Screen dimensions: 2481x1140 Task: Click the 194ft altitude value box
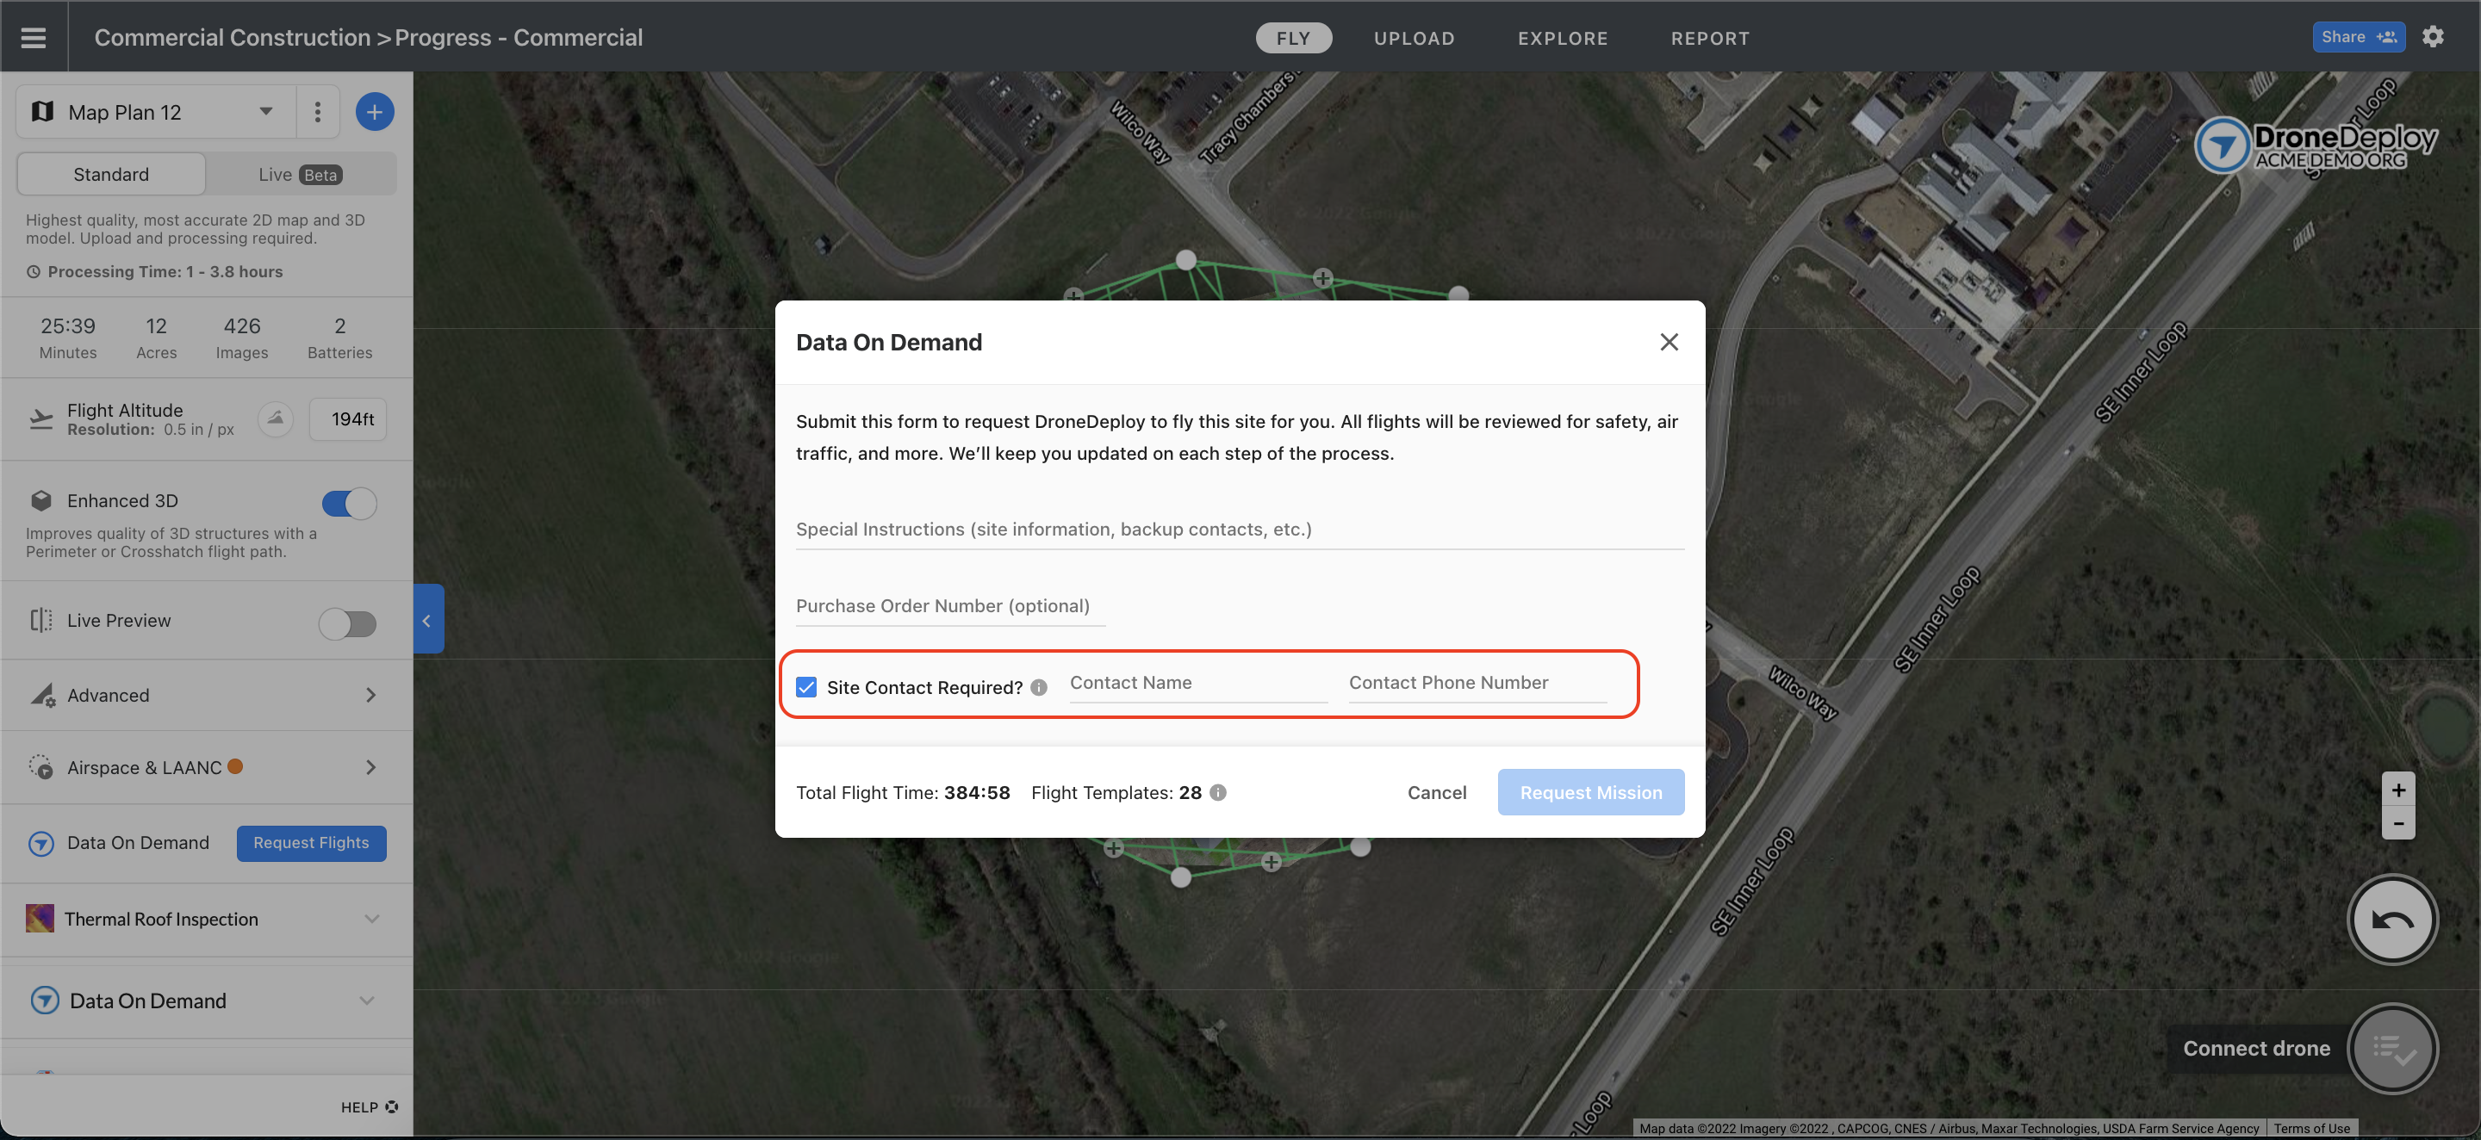(x=348, y=418)
